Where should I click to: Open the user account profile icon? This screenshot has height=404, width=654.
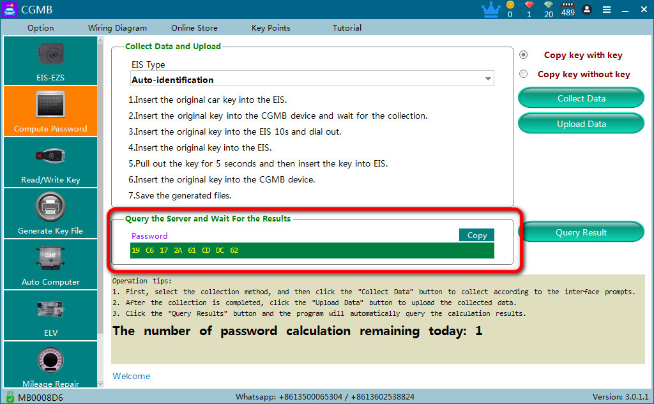click(x=587, y=9)
